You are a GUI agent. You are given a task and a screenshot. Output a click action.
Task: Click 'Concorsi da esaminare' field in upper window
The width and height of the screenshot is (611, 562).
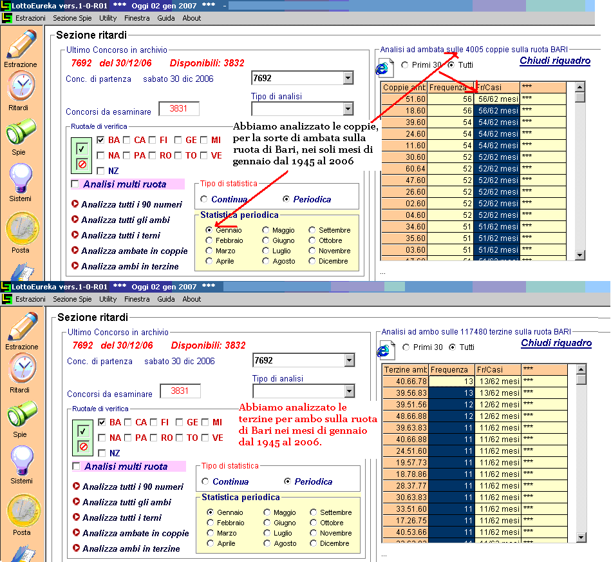[x=179, y=108]
